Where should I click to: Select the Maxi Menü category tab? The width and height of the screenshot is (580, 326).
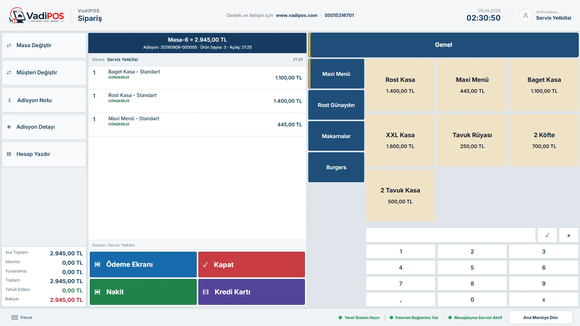[336, 74]
